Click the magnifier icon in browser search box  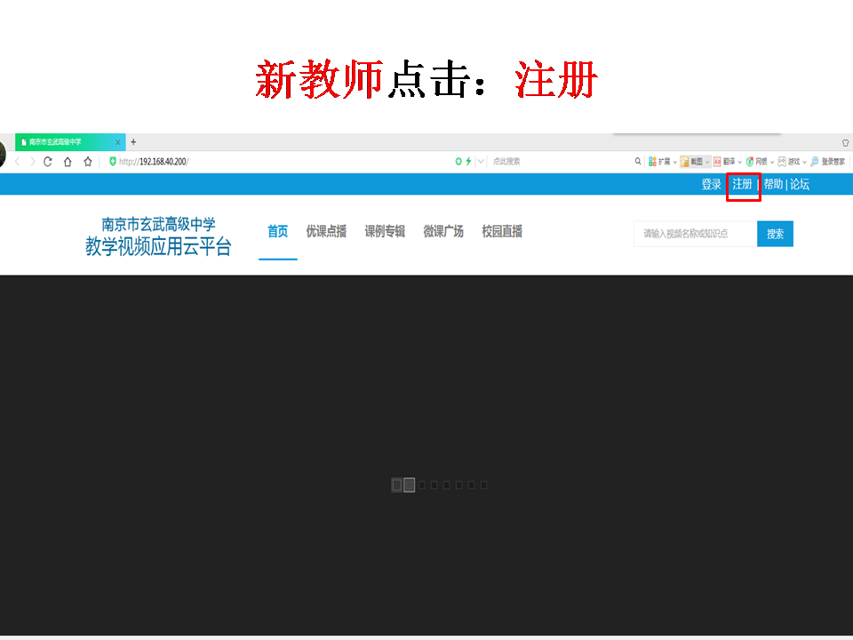coord(638,161)
